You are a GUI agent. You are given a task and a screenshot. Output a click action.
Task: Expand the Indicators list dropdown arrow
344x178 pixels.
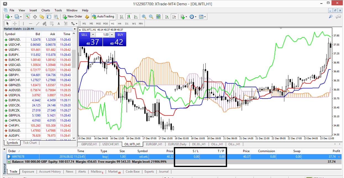pyautogui.click(x=187, y=17)
